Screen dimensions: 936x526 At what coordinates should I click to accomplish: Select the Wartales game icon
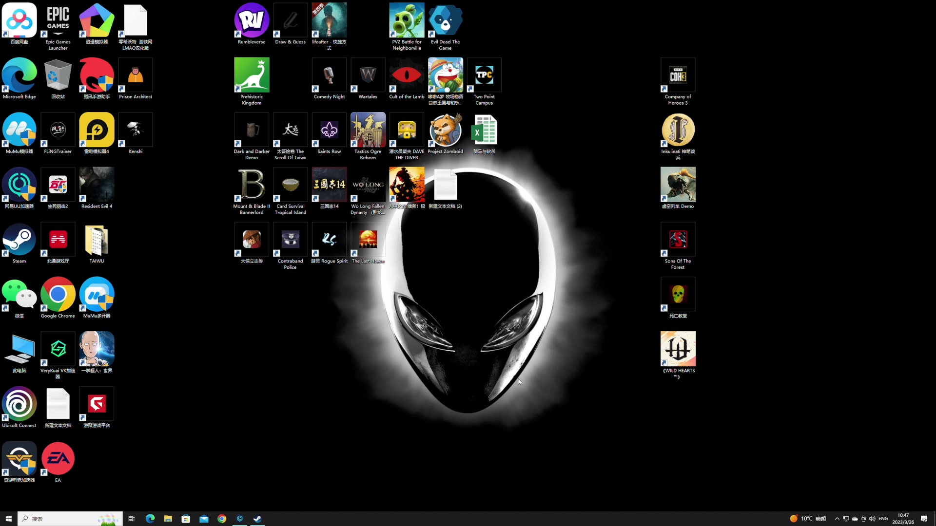368,78
